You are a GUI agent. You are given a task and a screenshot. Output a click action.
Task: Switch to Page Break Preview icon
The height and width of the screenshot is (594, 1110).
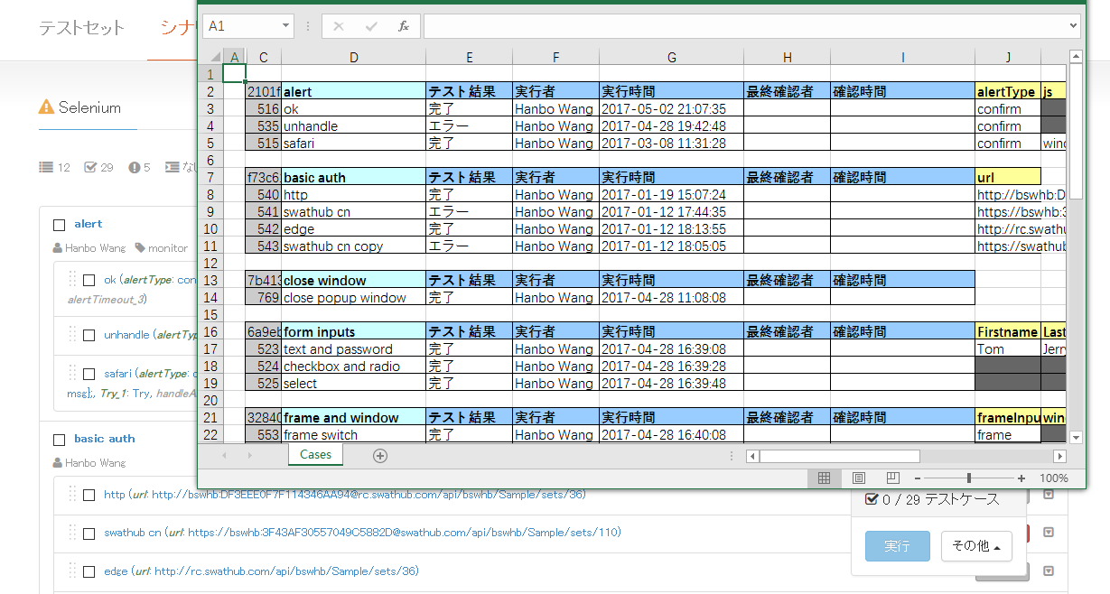[x=893, y=478]
